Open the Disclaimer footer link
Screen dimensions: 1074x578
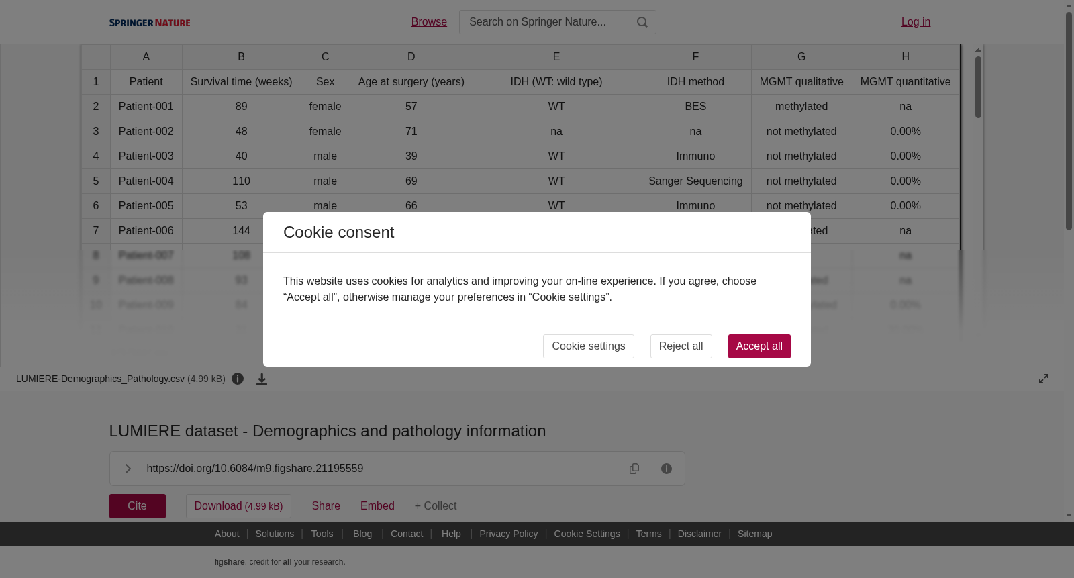tap(699, 534)
